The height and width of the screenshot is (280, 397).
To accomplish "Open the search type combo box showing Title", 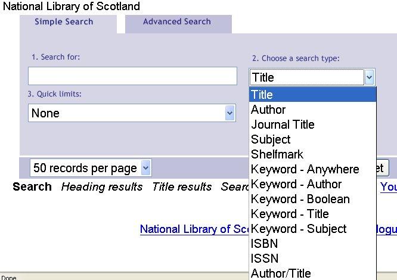I will [x=312, y=77].
